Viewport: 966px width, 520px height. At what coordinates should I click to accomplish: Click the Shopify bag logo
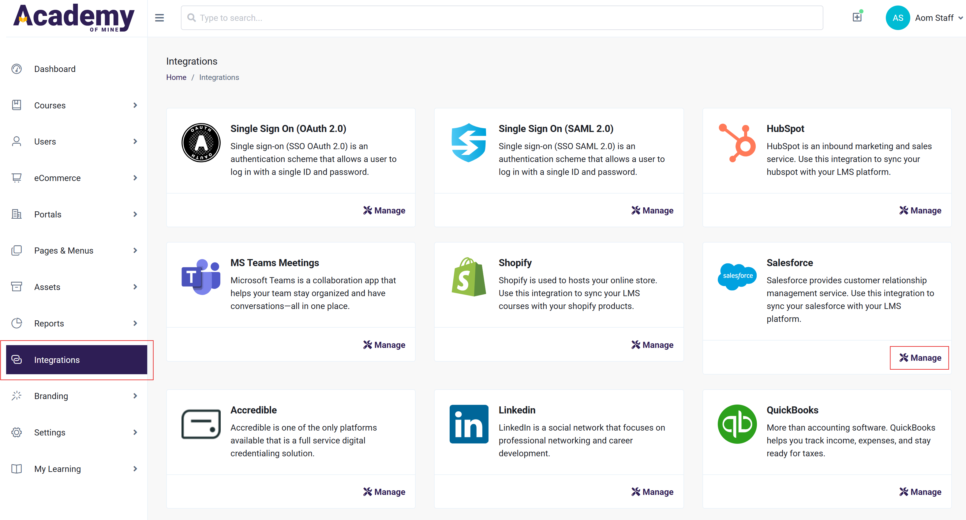tap(469, 277)
